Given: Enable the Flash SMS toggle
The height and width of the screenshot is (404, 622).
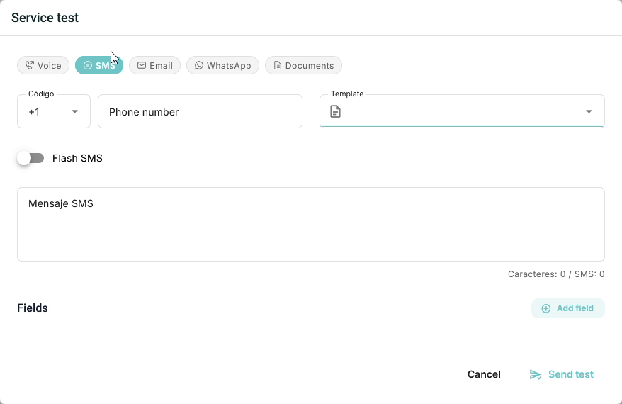Looking at the screenshot, I should [x=30, y=158].
